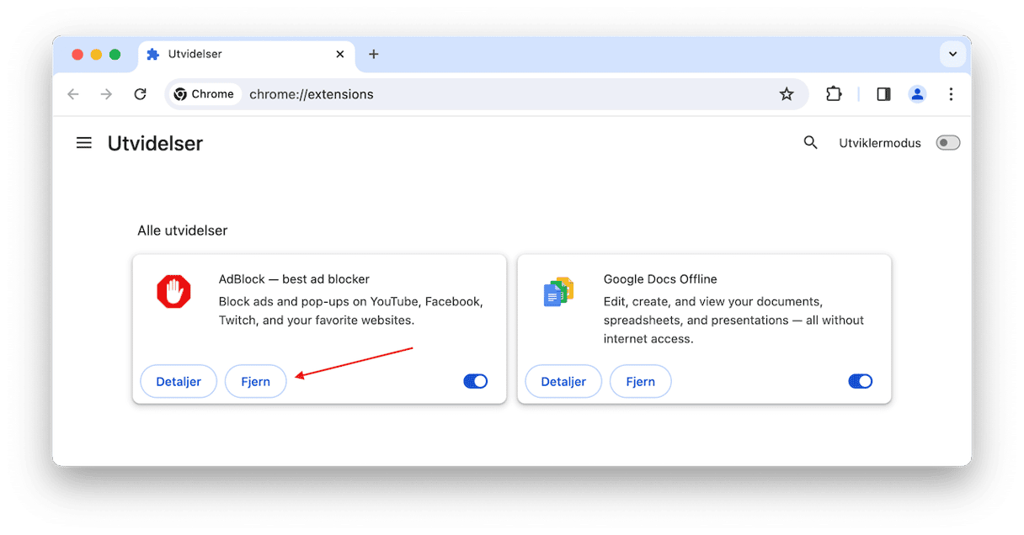Screen dimensions: 1024x535
Task: Click the 'Utvidelser' page heading
Action: pyautogui.click(x=155, y=144)
